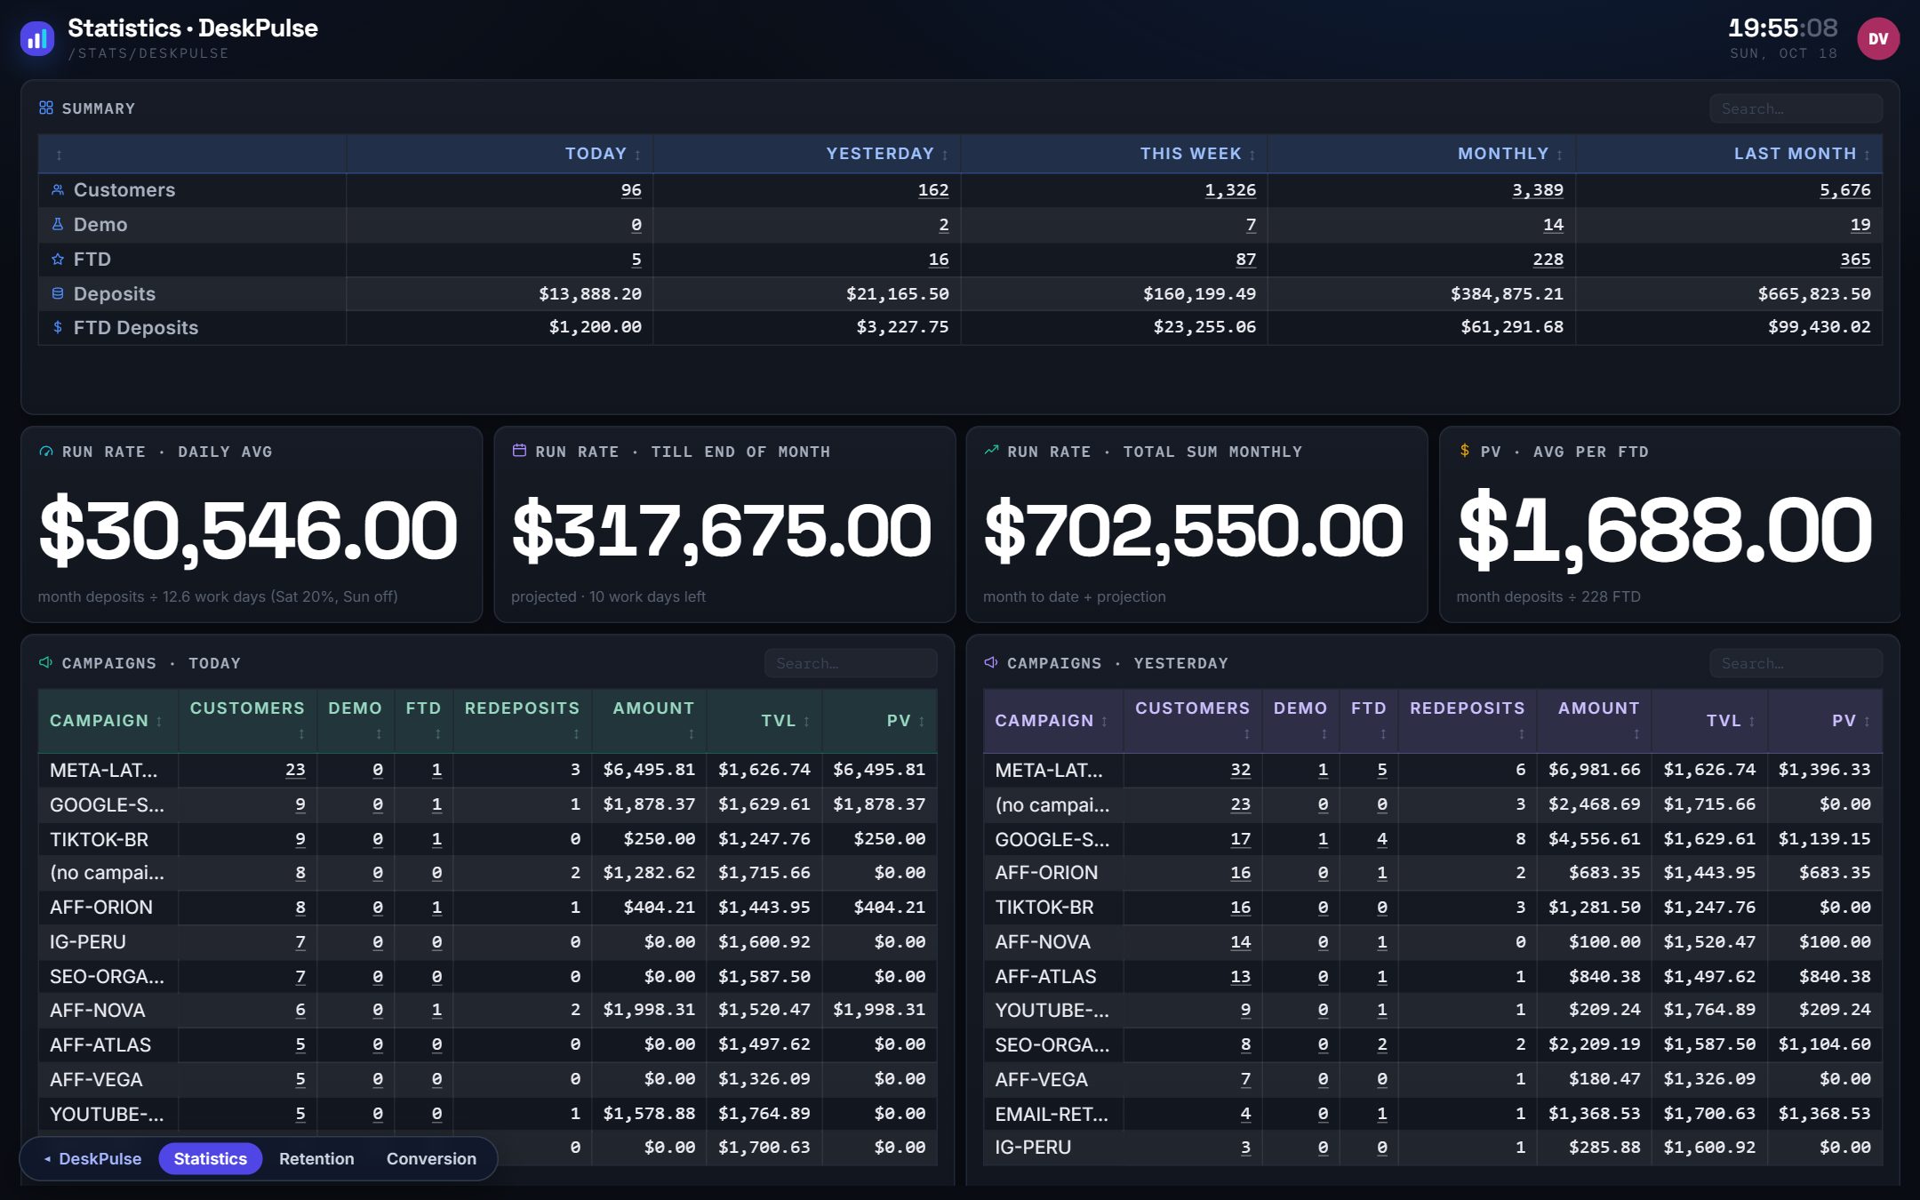This screenshot has height=1200, width=1920.
Task: Switch to the Statistics tab
Action: [211, 1158]
